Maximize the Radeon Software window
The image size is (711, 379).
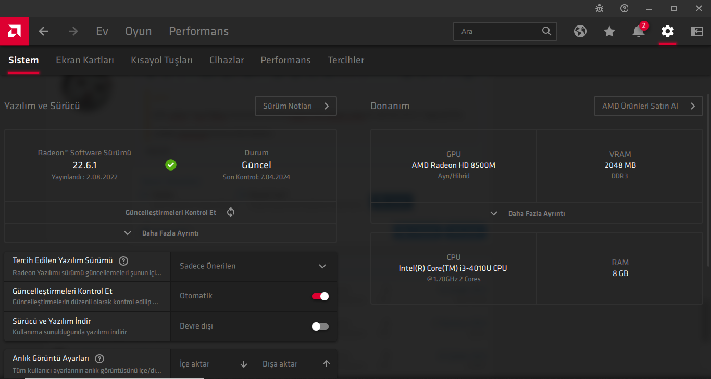pos(674,8)
